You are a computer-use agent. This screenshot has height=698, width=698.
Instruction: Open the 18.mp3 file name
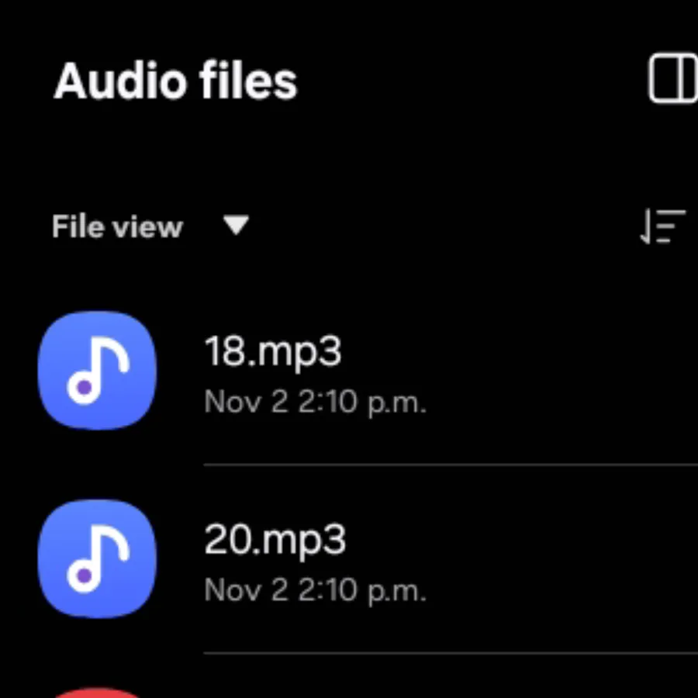[272, 352]
